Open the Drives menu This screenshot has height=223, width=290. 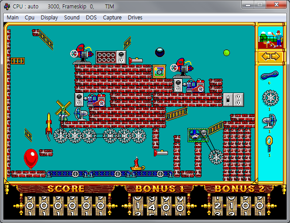pos(135,18)
